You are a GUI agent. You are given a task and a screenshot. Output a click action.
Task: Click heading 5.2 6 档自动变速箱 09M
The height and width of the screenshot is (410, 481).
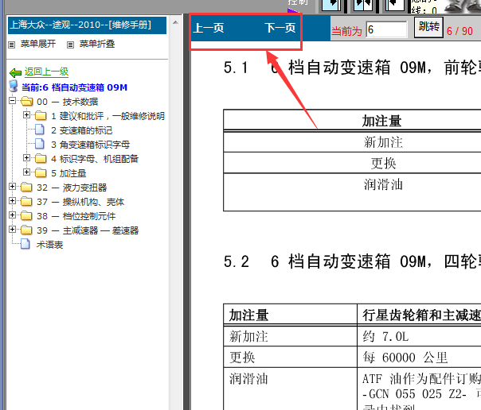pos(352,261)
